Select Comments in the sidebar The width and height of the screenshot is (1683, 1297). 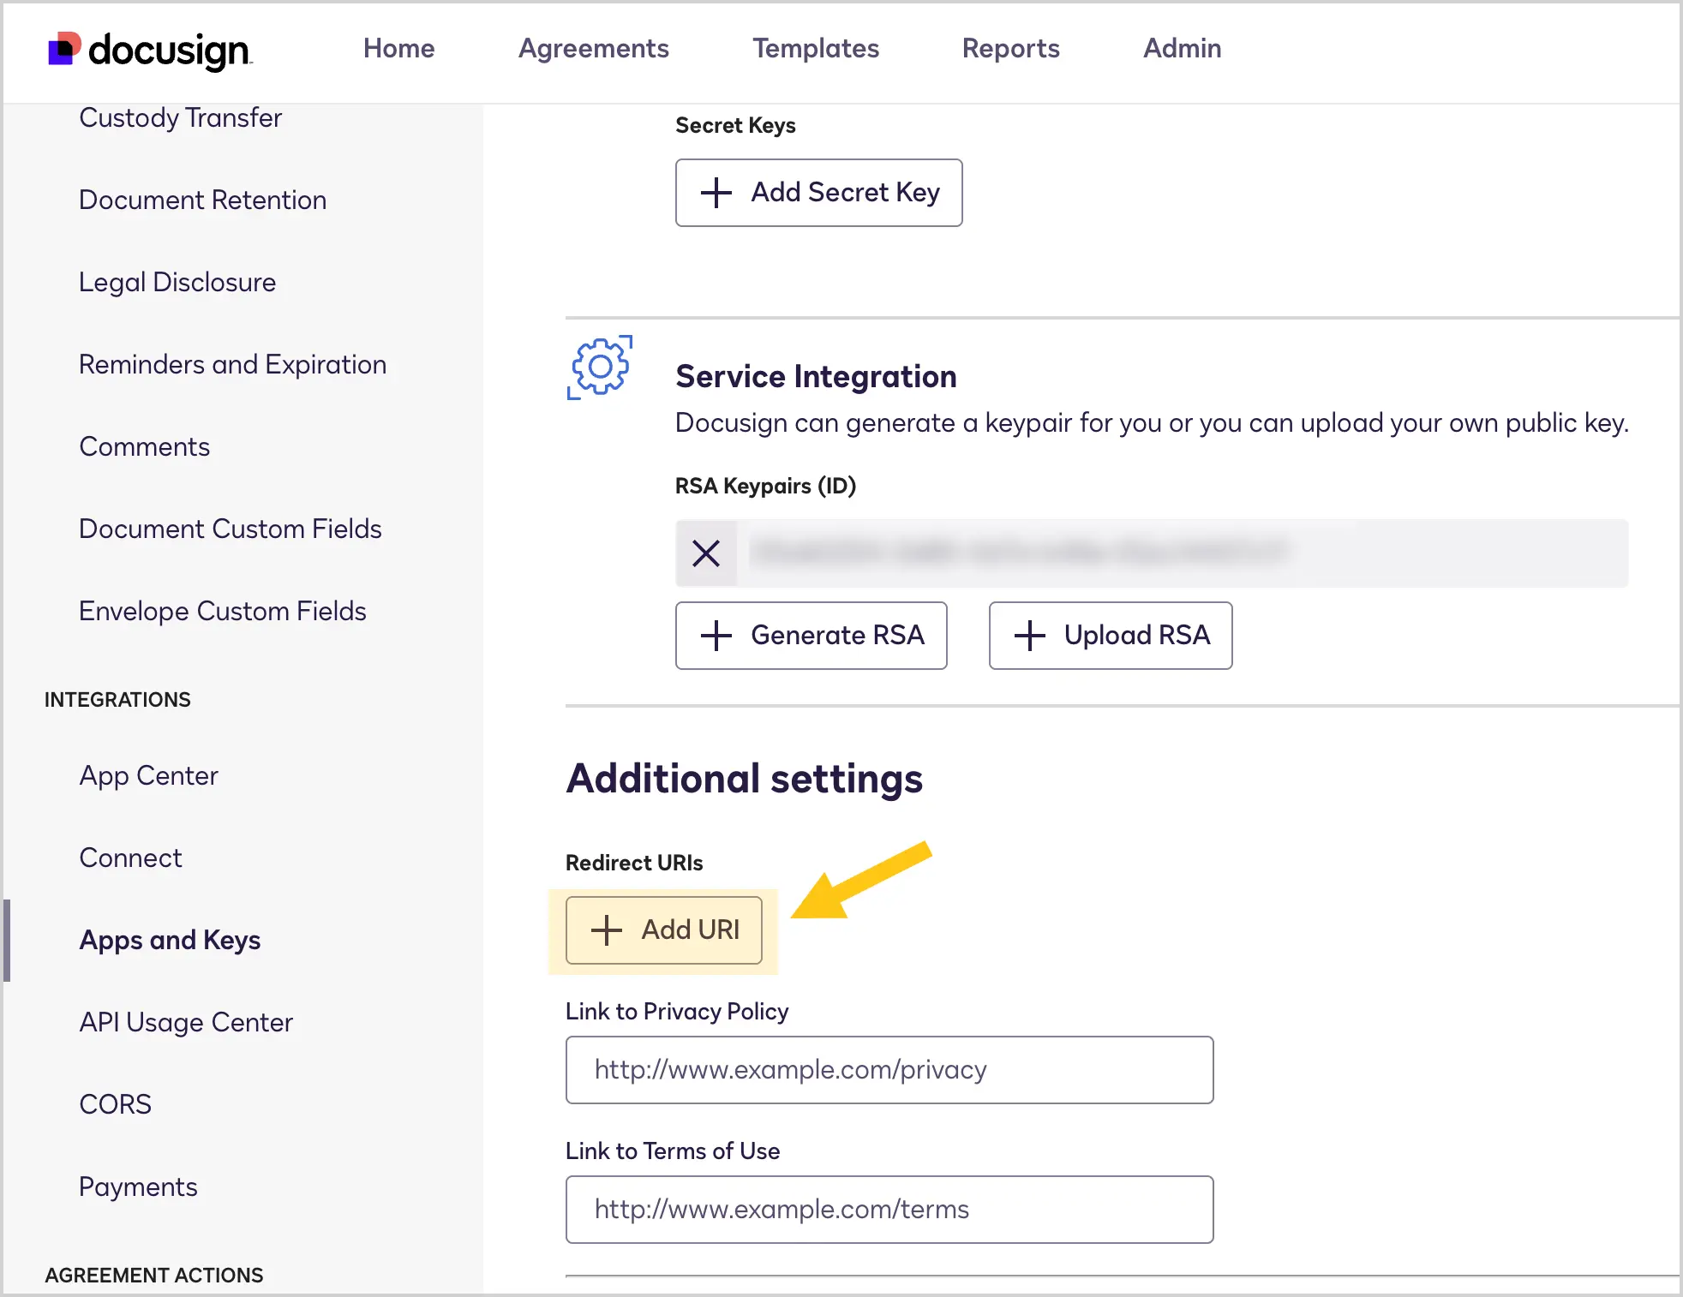click(x=145, y=447)
